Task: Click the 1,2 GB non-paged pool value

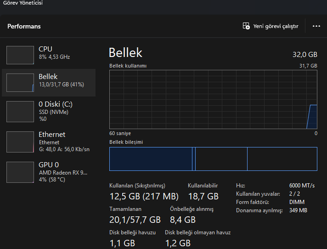Action: pos(178,243)
